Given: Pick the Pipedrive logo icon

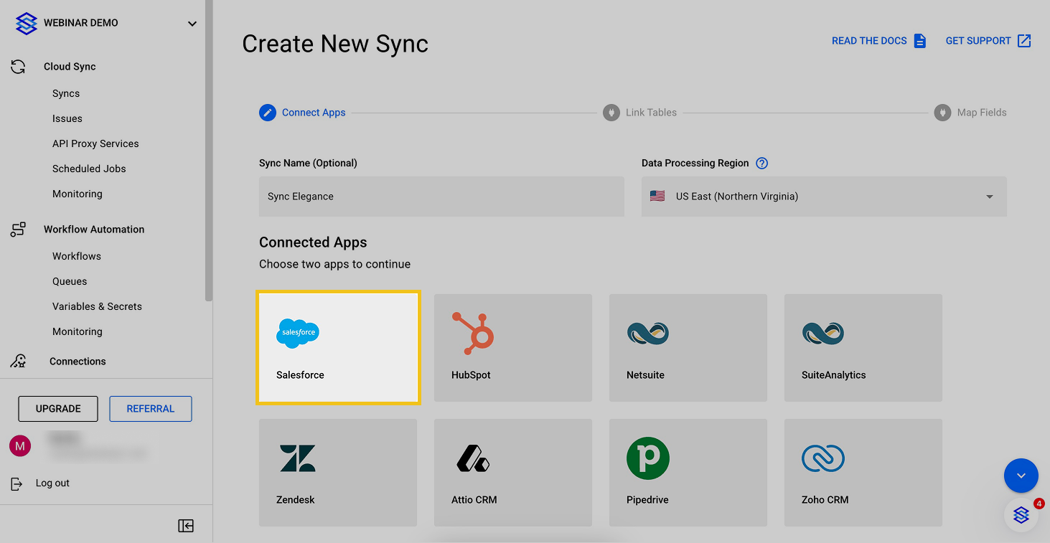Looking at the screenshot, I should coord(647,458).
